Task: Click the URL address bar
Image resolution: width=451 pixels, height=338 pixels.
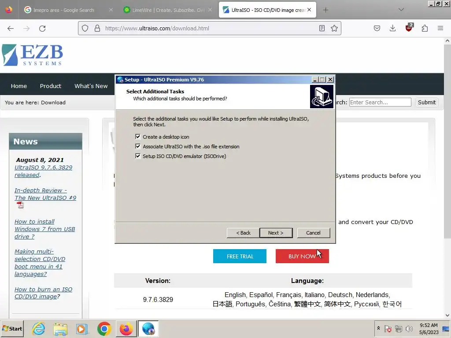Action: [x=210, y=28]
